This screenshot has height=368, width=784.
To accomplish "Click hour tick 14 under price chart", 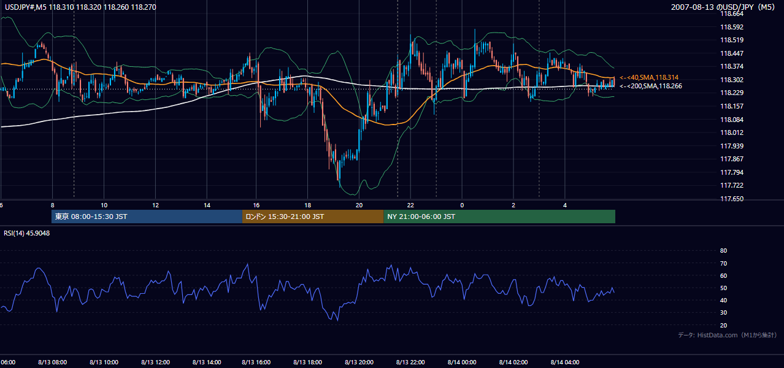I will click(x=207, y=205).
